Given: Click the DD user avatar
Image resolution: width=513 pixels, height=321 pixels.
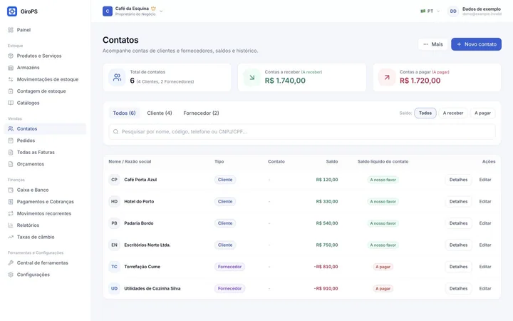Looking at the screenshot, I should pos(453,11).
